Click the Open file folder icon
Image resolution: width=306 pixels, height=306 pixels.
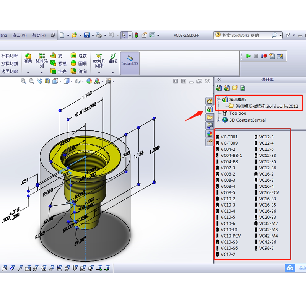point(74,35)
